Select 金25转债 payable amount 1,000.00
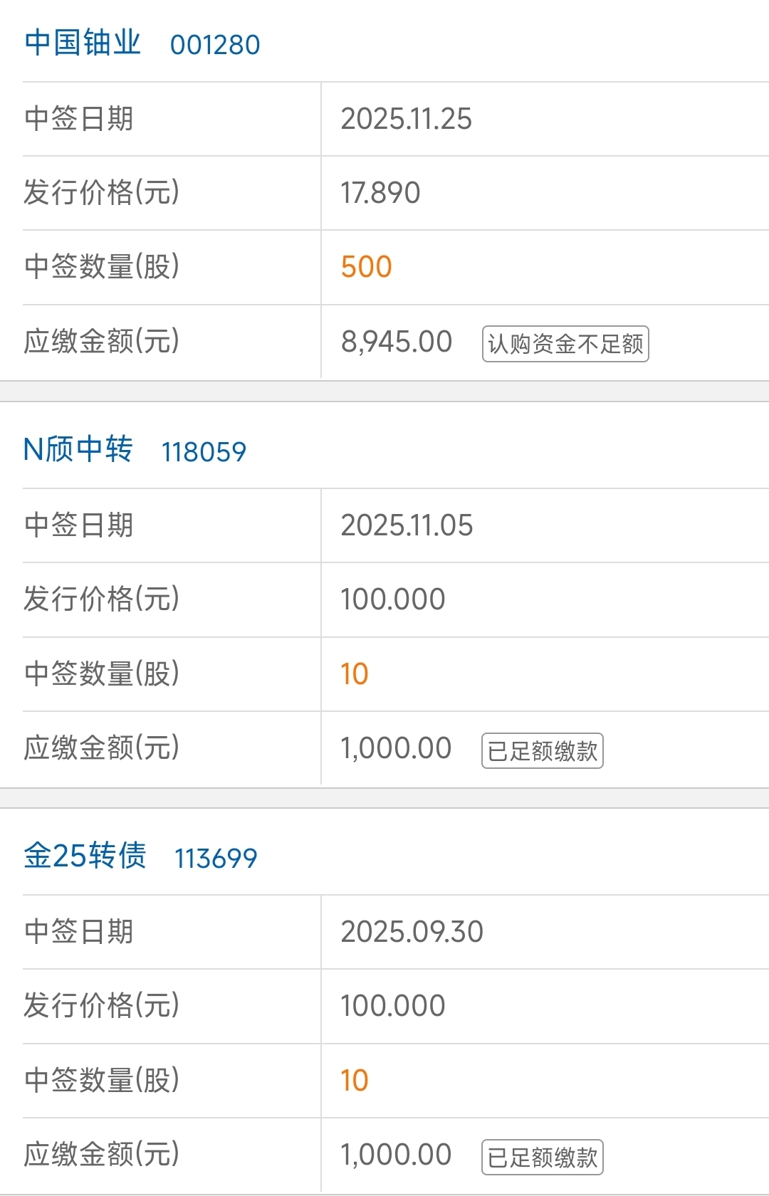The height and width of the screenshot is (1196, 769). pyautogui.click(x=396, y=1155)
